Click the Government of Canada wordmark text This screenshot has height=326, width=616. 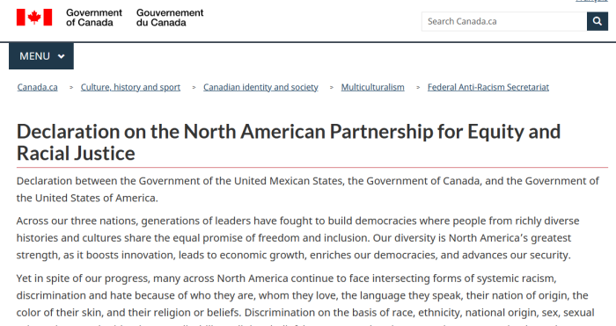tap(94, 18)
